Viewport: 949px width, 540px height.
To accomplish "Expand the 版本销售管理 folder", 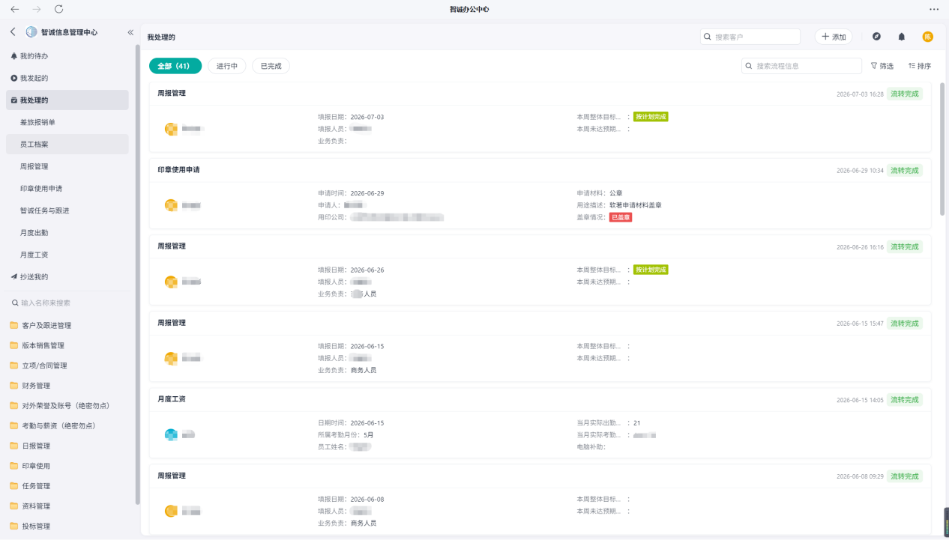I will tap(67, 346).
